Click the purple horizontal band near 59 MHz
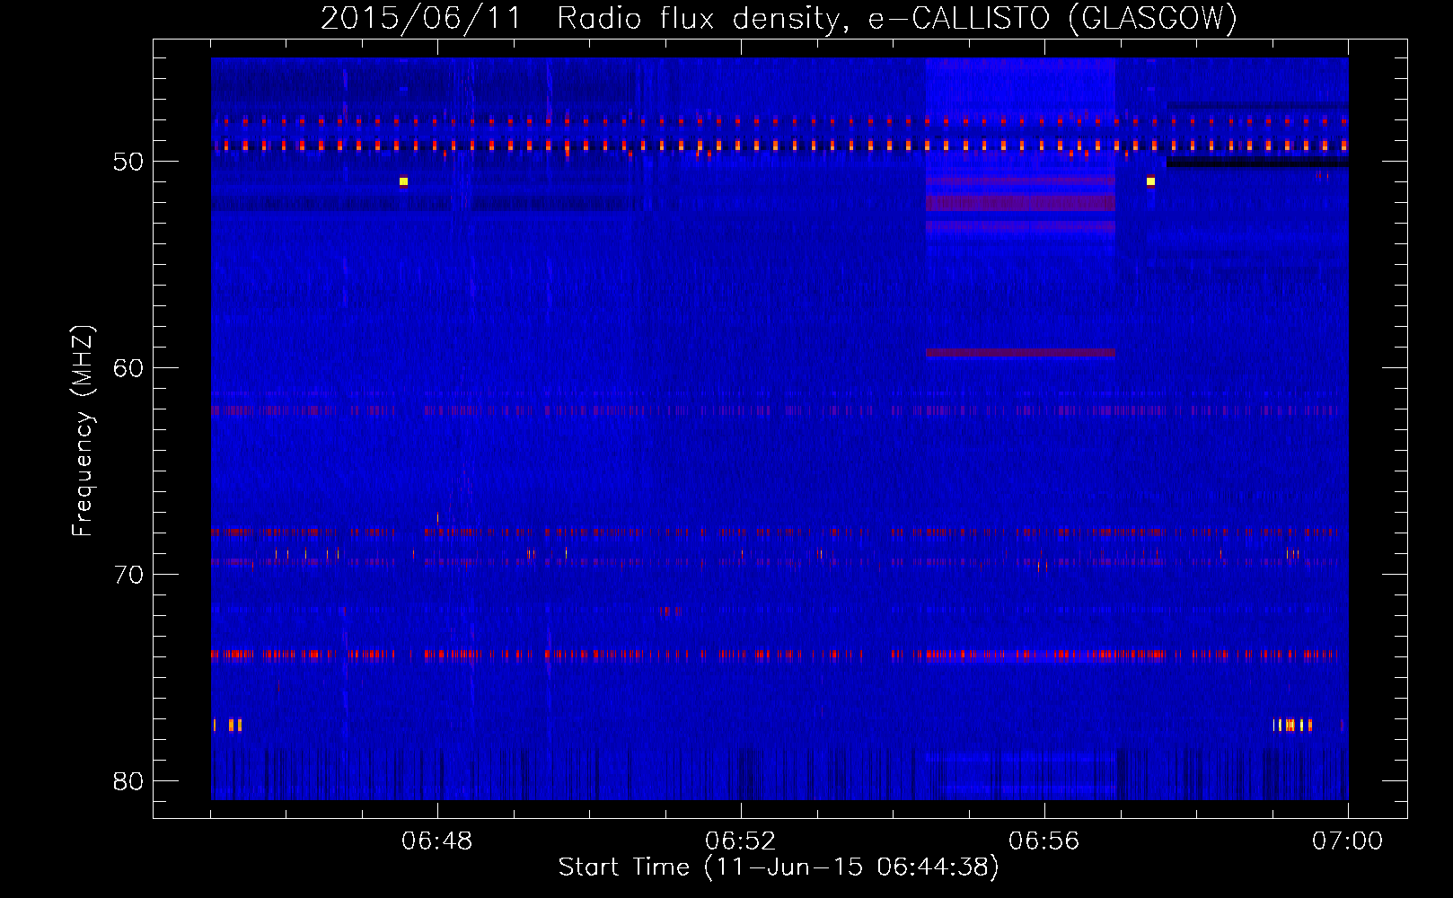The height and width of the screenshot is (898, 1453). click(1020, 353)
